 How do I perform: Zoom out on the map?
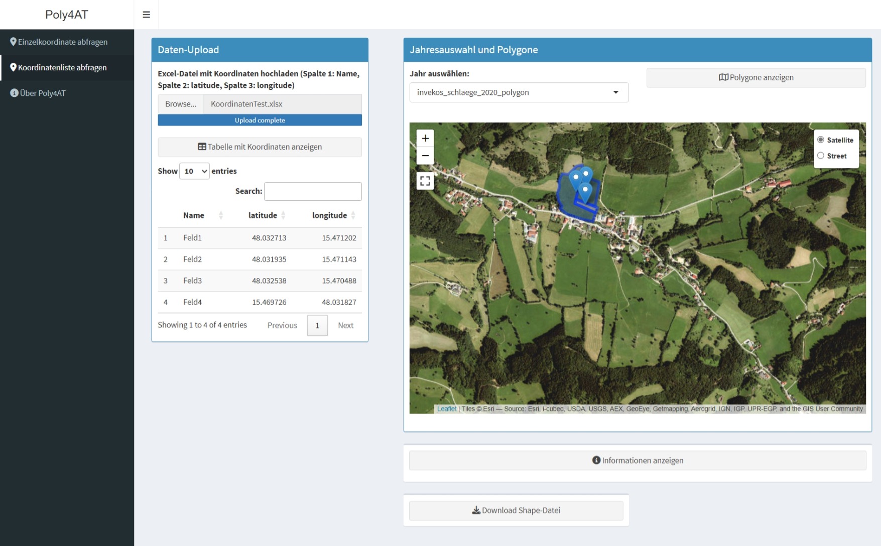pyautogui.click(x=425, y=156)
